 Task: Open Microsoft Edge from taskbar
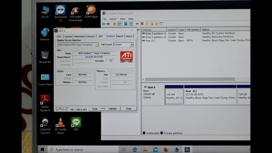(135, 150)
